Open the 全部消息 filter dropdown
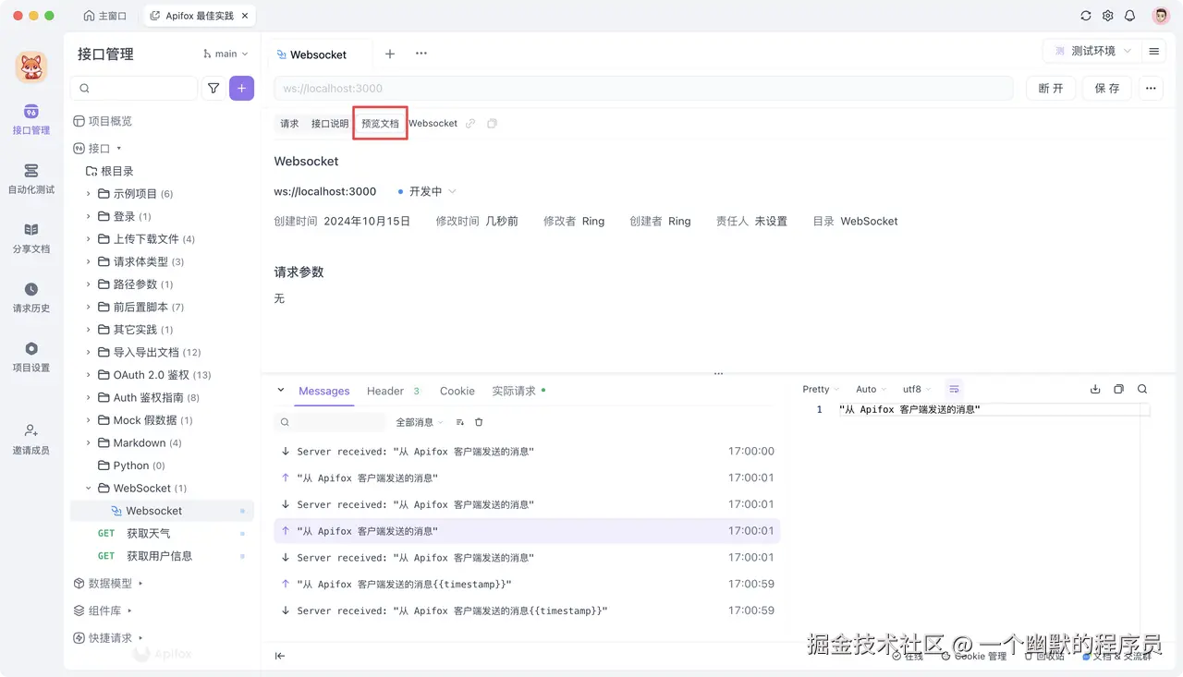This screenshot has height=677, width=1183. (x=418, y=422)
